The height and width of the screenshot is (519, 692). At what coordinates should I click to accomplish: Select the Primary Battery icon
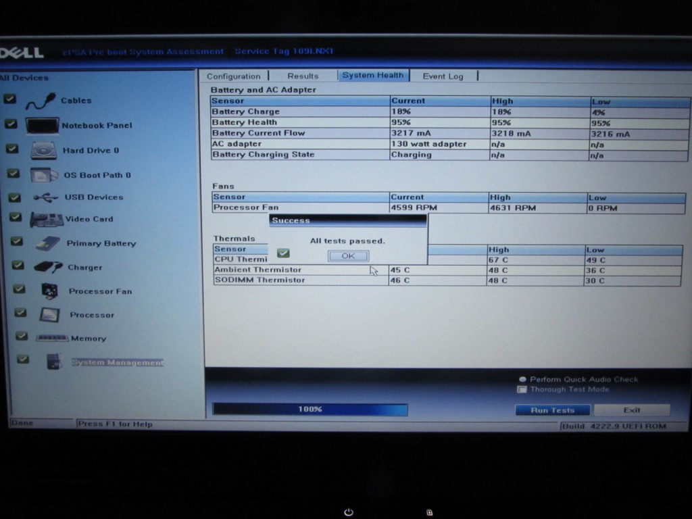48,243
